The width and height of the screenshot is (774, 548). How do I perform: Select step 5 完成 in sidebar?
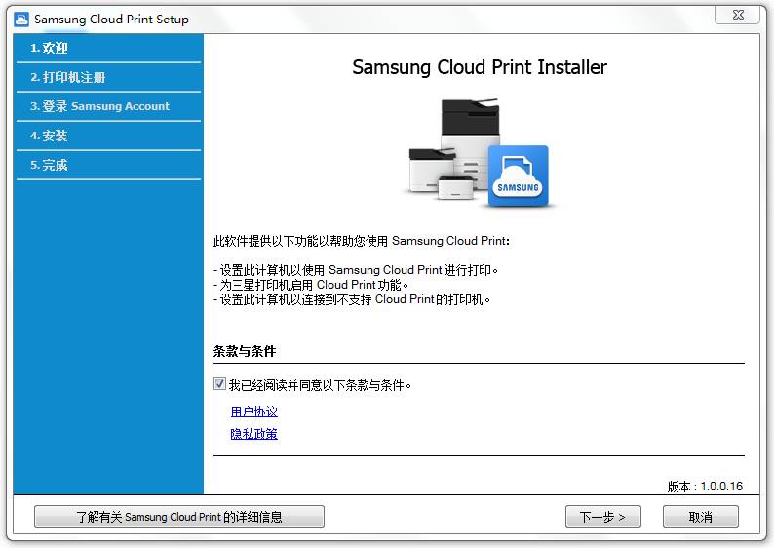pyautogui.click(x=108, y=165)
